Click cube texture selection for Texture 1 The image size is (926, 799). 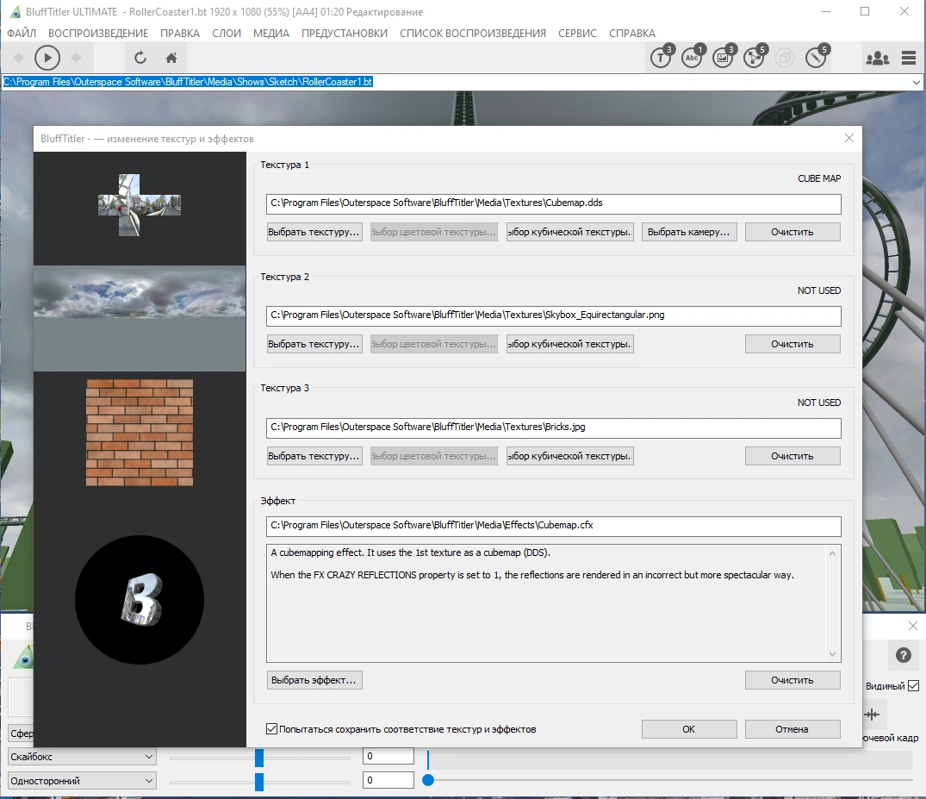pyautogui.click(x=570, y=232)
